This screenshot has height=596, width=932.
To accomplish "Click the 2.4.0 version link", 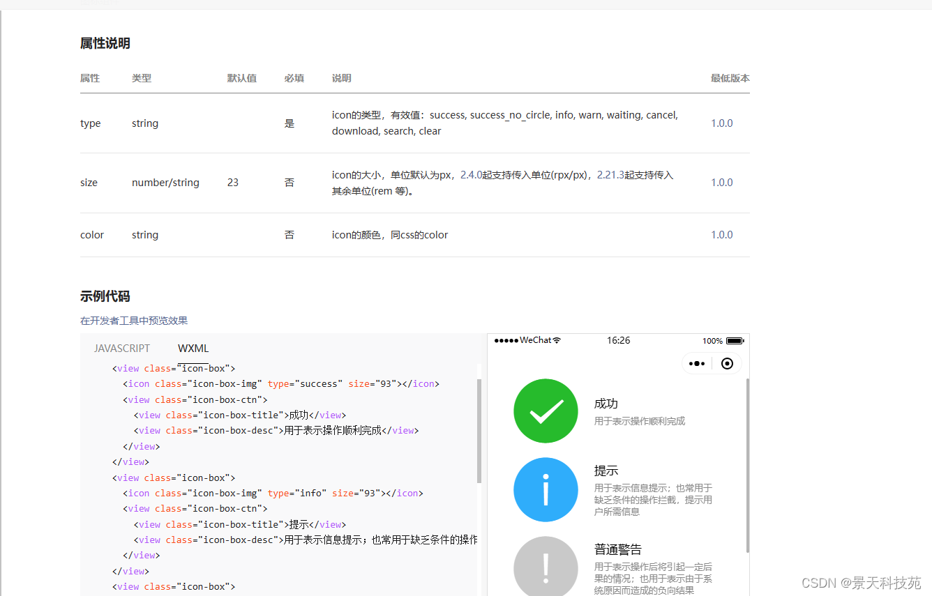I will [x=471, y=175].
